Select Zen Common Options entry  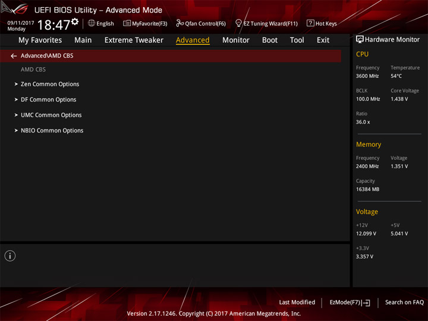[x=50, y=84]
